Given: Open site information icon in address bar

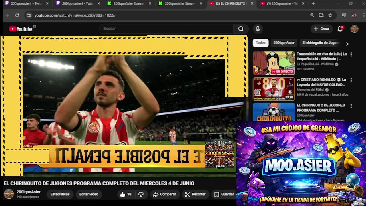Looking at the screenshot, I should point(29,15).
